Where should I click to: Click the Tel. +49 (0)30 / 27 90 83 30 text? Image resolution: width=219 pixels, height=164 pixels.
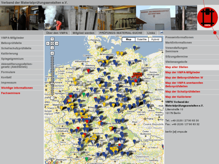[182, 121]
